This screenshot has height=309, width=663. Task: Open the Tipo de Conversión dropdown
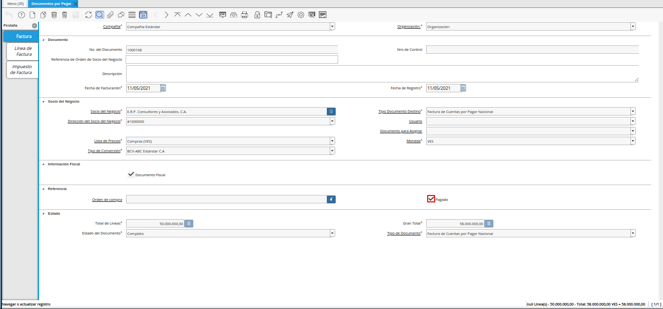coord(332,151)
